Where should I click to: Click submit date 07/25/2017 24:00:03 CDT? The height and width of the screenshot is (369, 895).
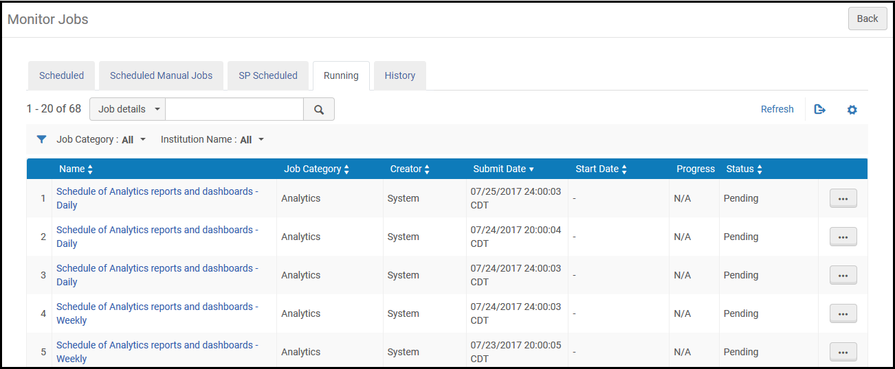coord(516,198)
